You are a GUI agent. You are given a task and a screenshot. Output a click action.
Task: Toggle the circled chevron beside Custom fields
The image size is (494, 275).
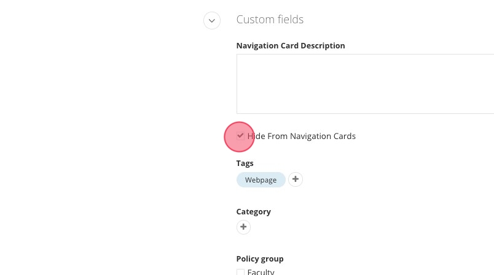click(212, 21)
